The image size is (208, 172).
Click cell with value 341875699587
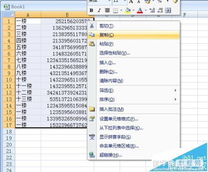point(64,47)
